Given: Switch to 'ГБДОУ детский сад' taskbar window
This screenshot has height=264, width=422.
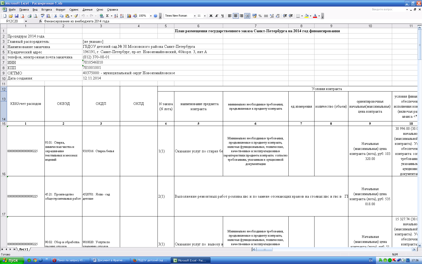Looking at the screenshot, I should (150, 260).
